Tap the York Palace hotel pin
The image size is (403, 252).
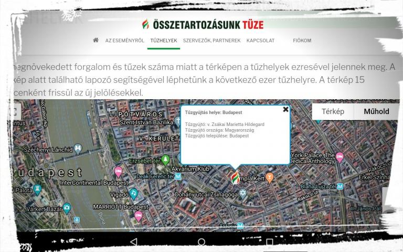tap(340, 157)
